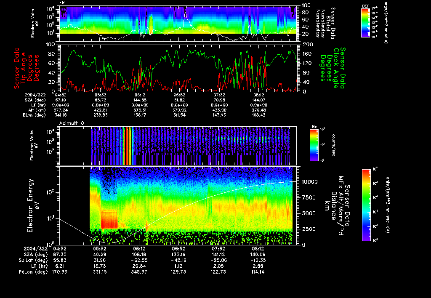Select PdLon value 170.35
The image size is (431, 298).
[60, 272]
